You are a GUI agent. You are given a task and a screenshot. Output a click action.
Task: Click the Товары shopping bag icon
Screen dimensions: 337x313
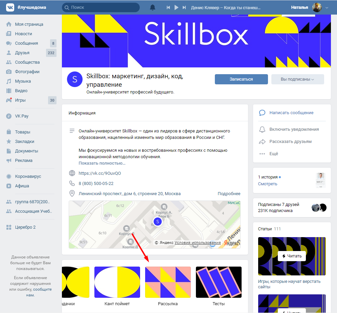(x=9, y=132)
